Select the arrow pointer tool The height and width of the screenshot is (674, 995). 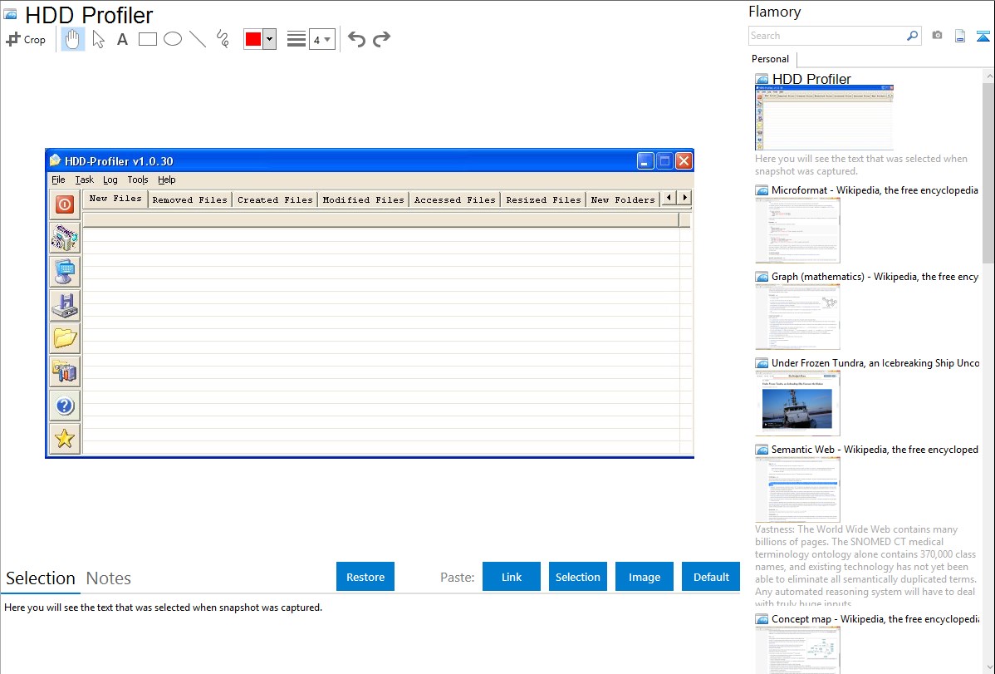click(x=98, y=39)
